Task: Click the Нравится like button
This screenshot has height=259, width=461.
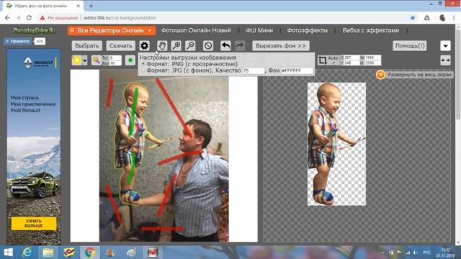Action: (x=17, y=42)
